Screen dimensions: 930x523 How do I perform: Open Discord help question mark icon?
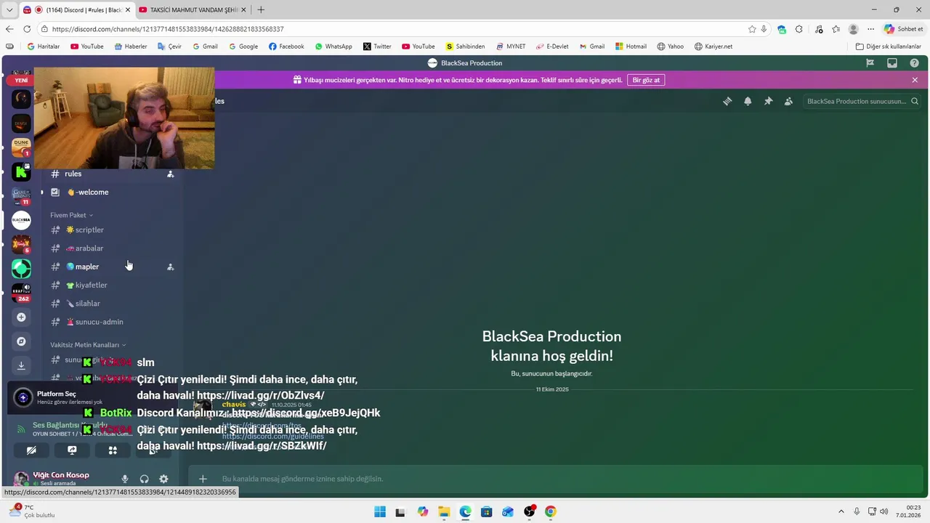(915, 63)
